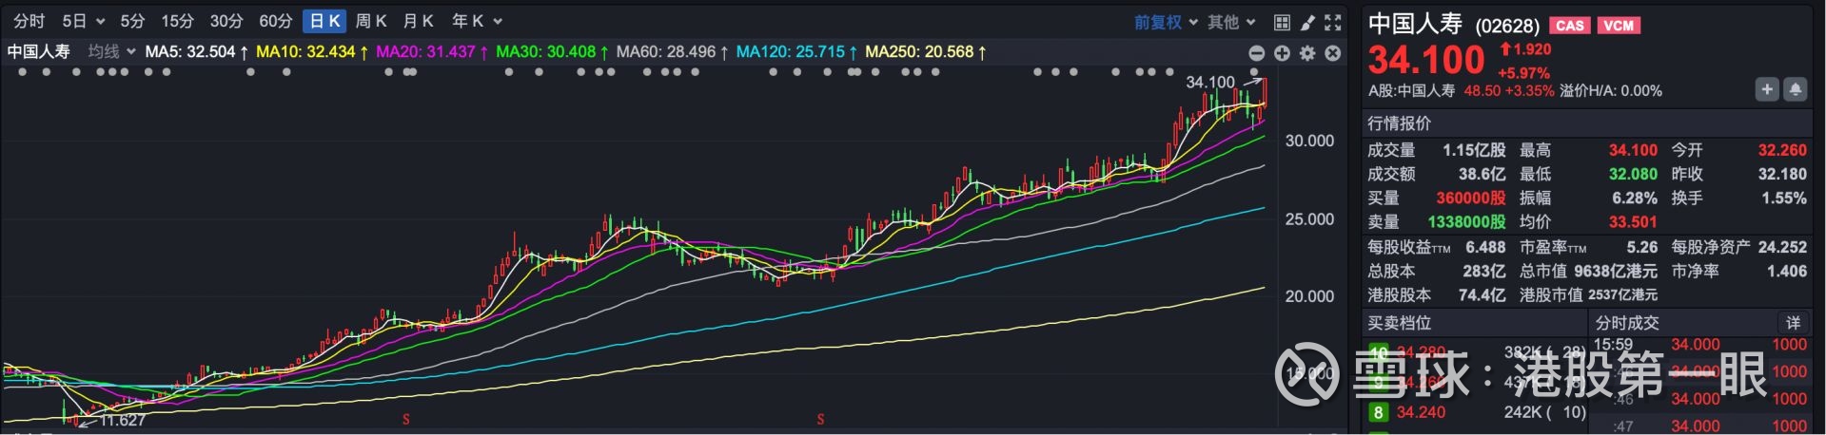The width and height of the screenshot is (1826, 435).
Task: Click the 市净率 value 1.406
Action: click(1787, 271)
